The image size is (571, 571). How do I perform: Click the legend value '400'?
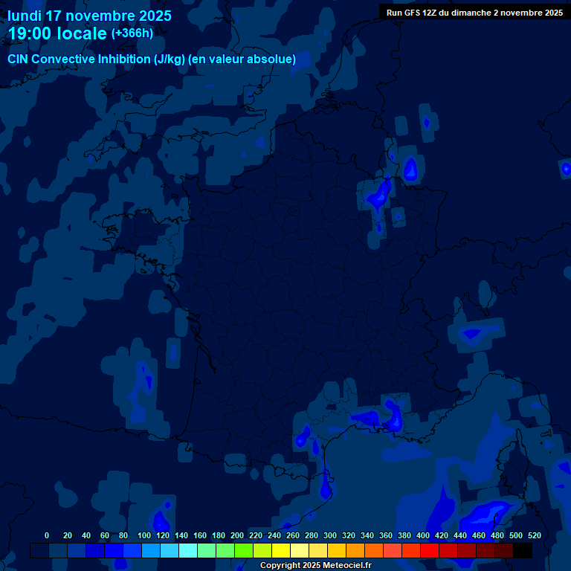pyautogui.click(x=423, y=535)
